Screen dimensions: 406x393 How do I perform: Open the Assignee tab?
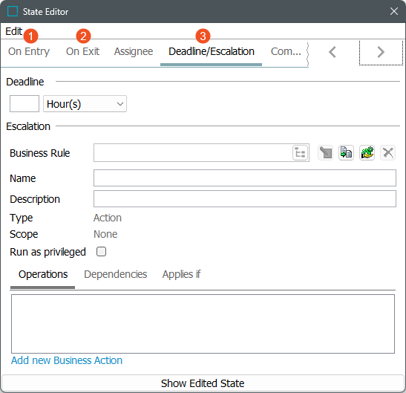pos(134,51)
